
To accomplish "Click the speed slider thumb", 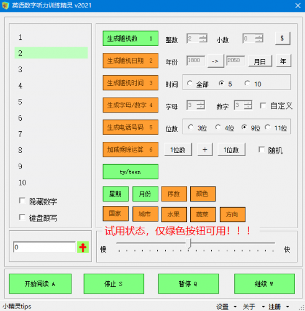I will [189, 244].
